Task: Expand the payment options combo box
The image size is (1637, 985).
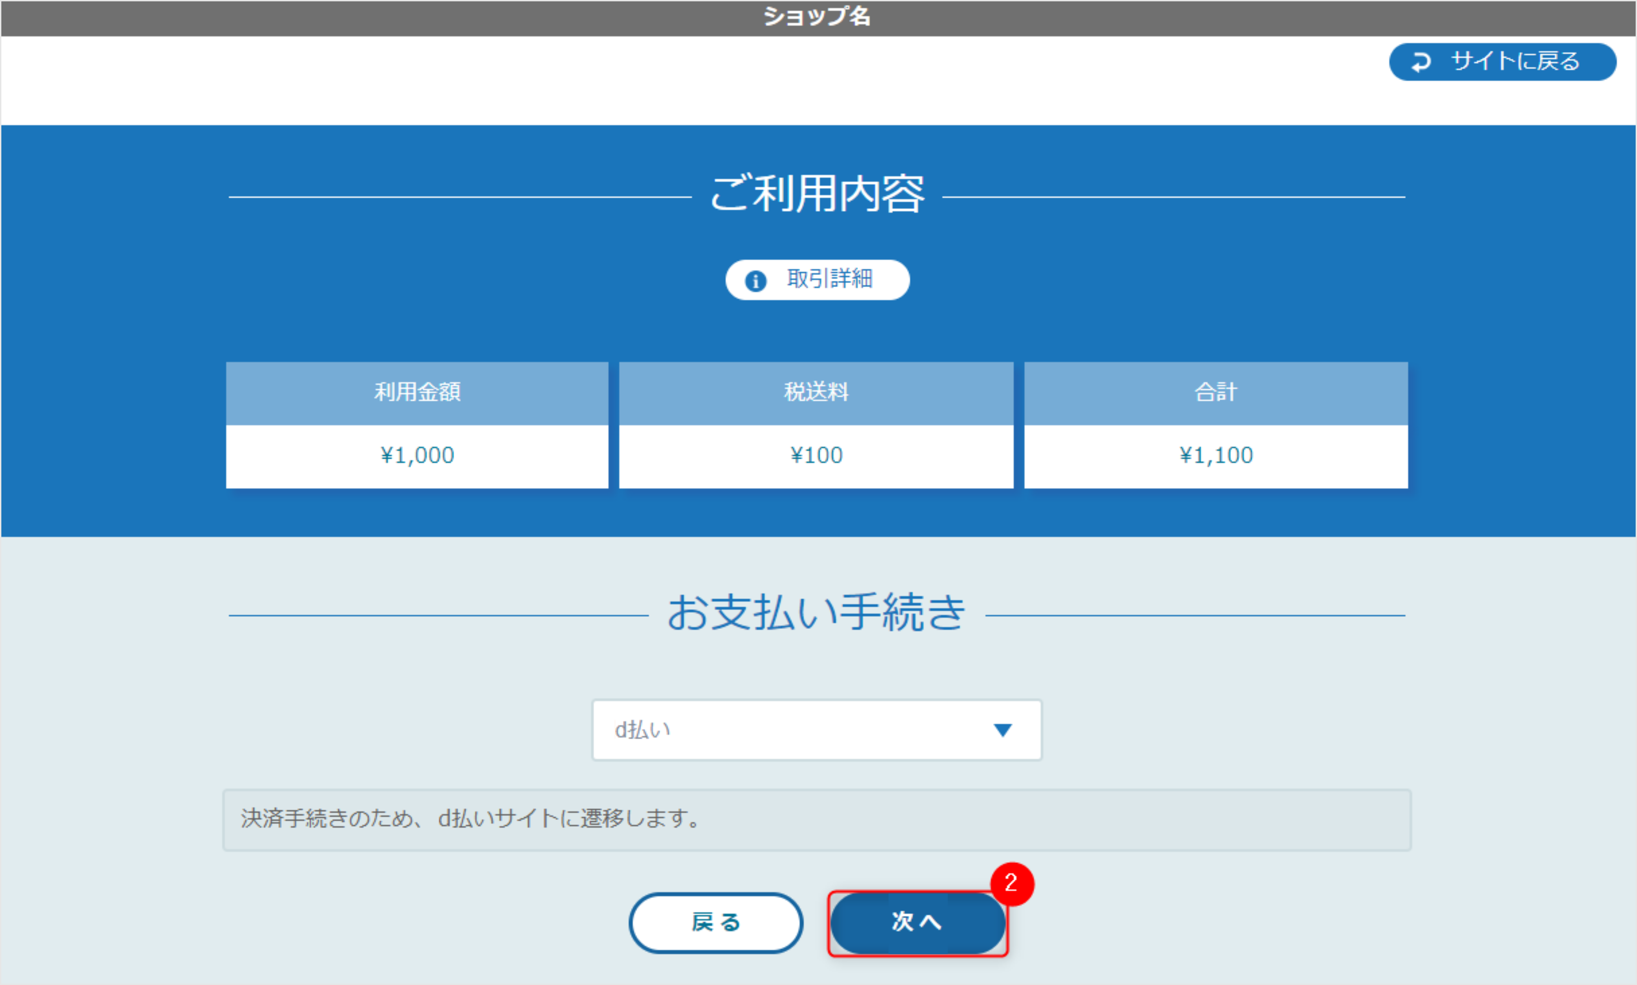Action: click(x=817, y=730)
